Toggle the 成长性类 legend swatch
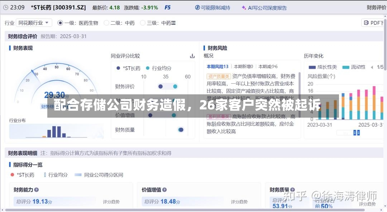This screenshot has height=212, width=387. 312,67
